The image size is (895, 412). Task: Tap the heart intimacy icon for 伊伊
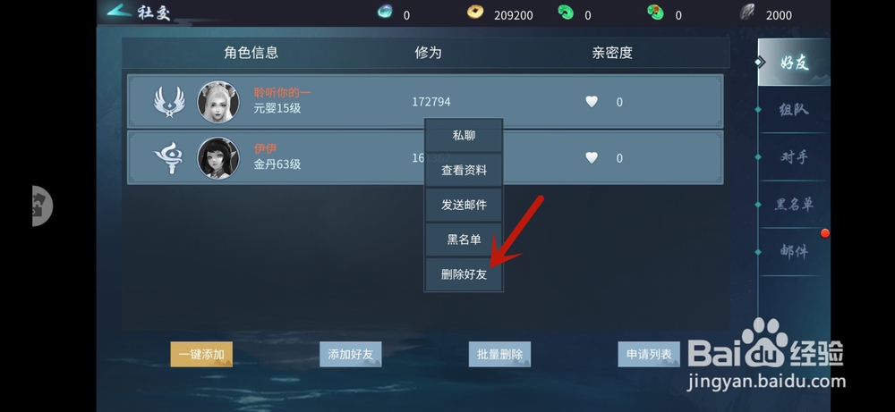(x=592, y=158)
